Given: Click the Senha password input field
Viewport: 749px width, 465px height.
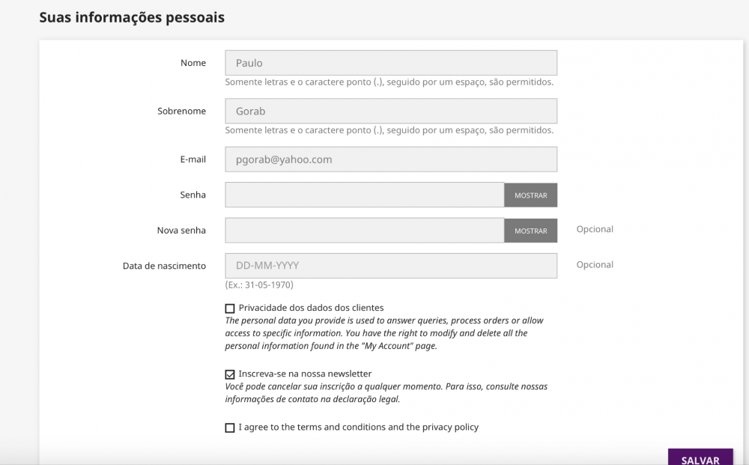Looking at the screenshot, I should (x=364, y=195).
